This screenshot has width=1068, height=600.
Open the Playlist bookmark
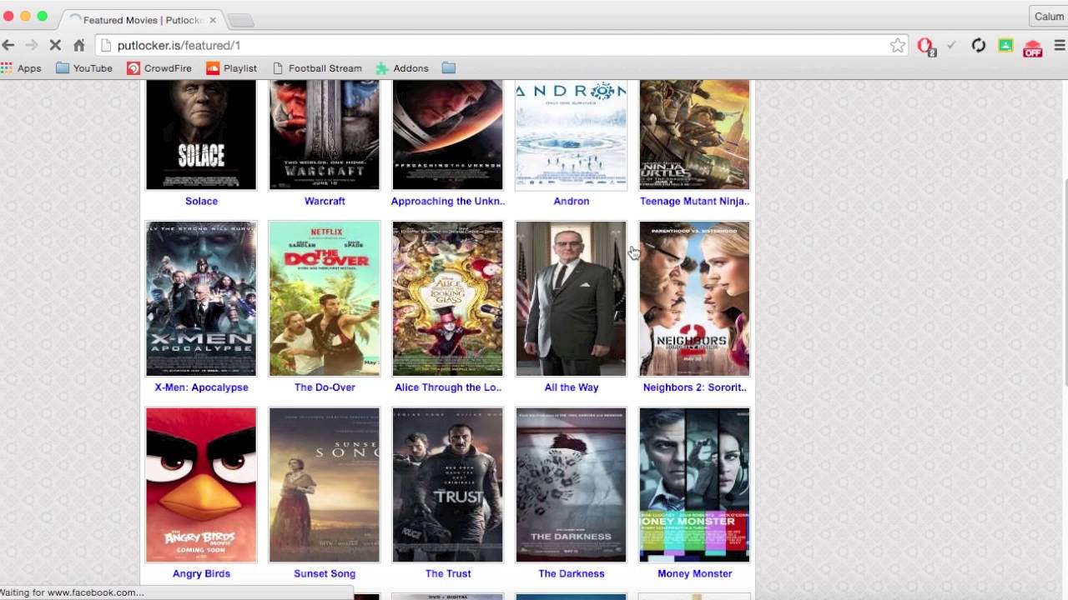click(232, 68)
